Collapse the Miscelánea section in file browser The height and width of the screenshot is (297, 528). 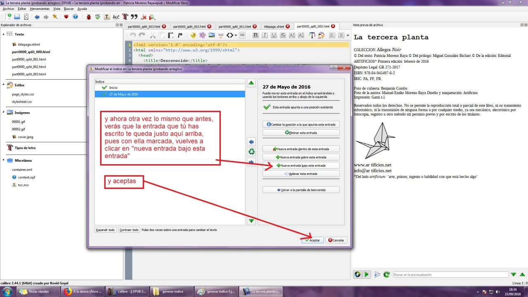pos(4,160)
